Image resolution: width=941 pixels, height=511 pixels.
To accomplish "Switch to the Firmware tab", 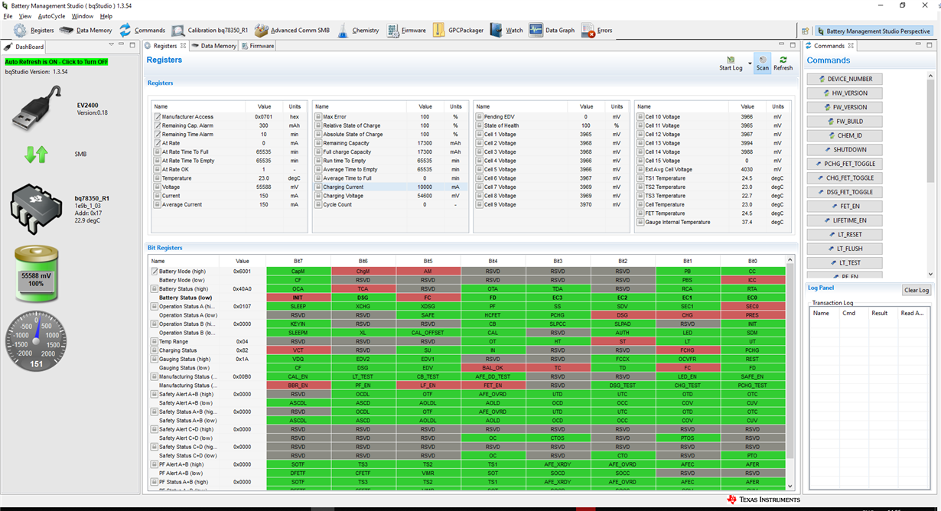I will (x=257, y=46).
